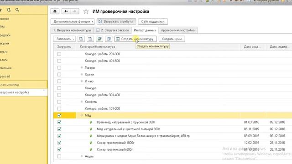Open the sidebar section above проверочная настройка
The height and width of the screenshot is (164, 292).
23,85
